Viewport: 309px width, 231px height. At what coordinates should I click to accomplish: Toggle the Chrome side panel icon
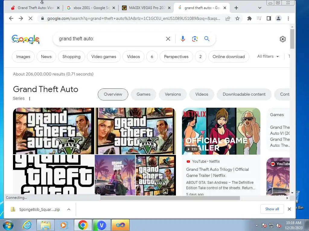pos(269,18)
